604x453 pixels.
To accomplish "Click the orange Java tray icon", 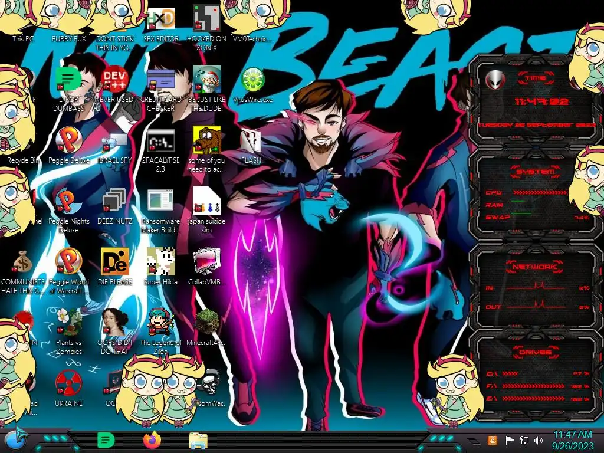I will coord(492,440).
